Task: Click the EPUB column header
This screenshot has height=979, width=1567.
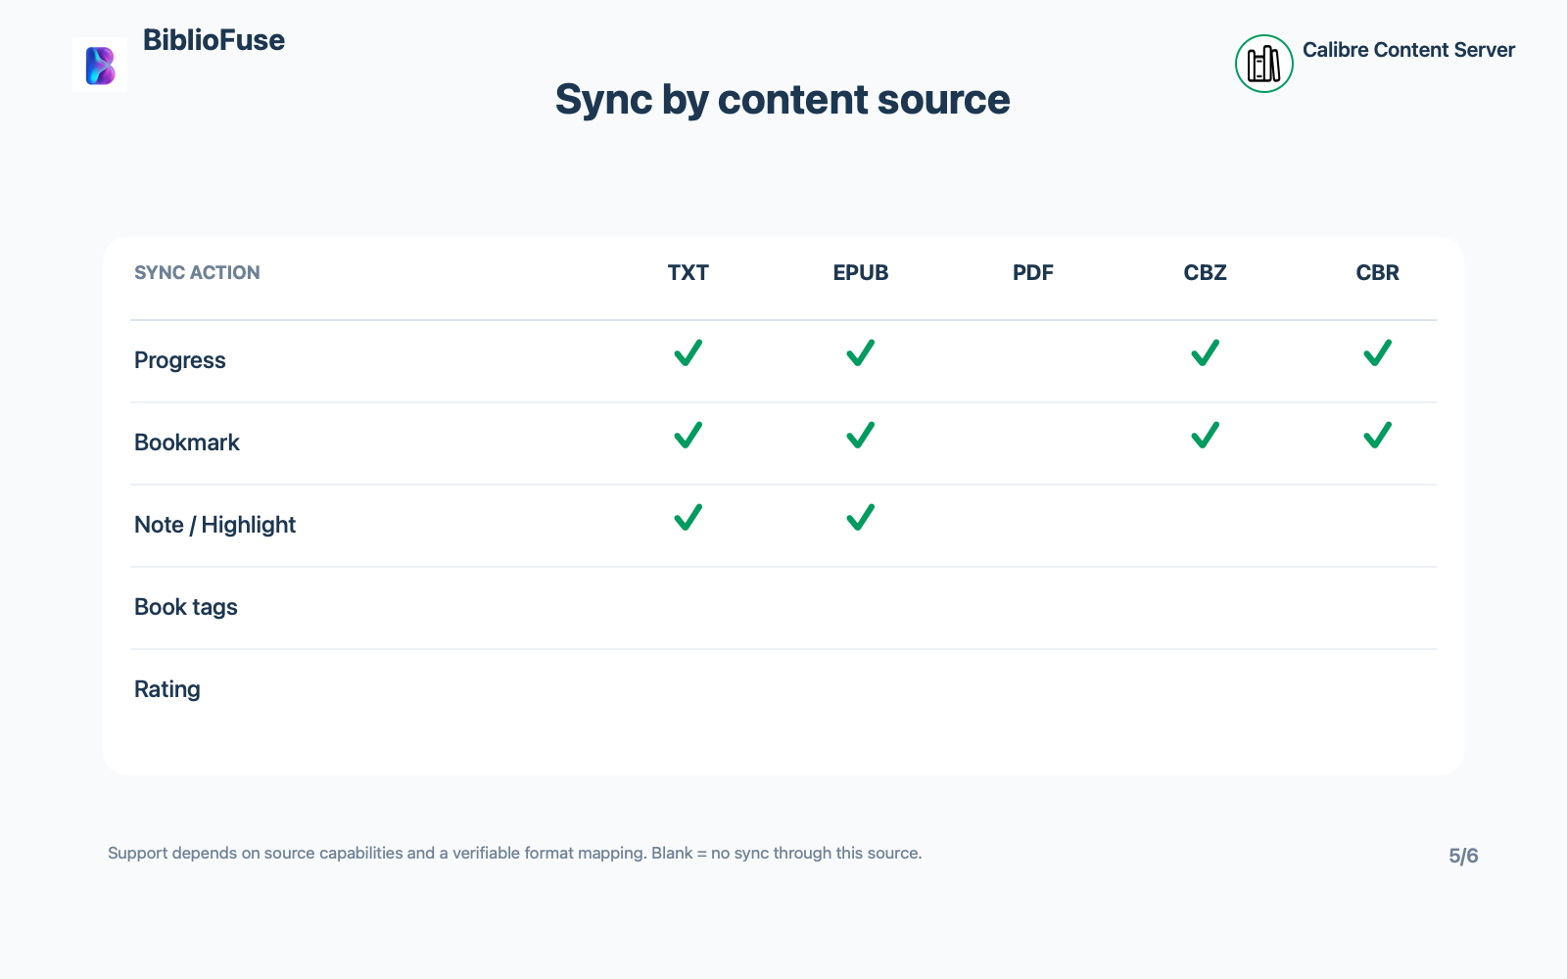Action: pos(861,273)
